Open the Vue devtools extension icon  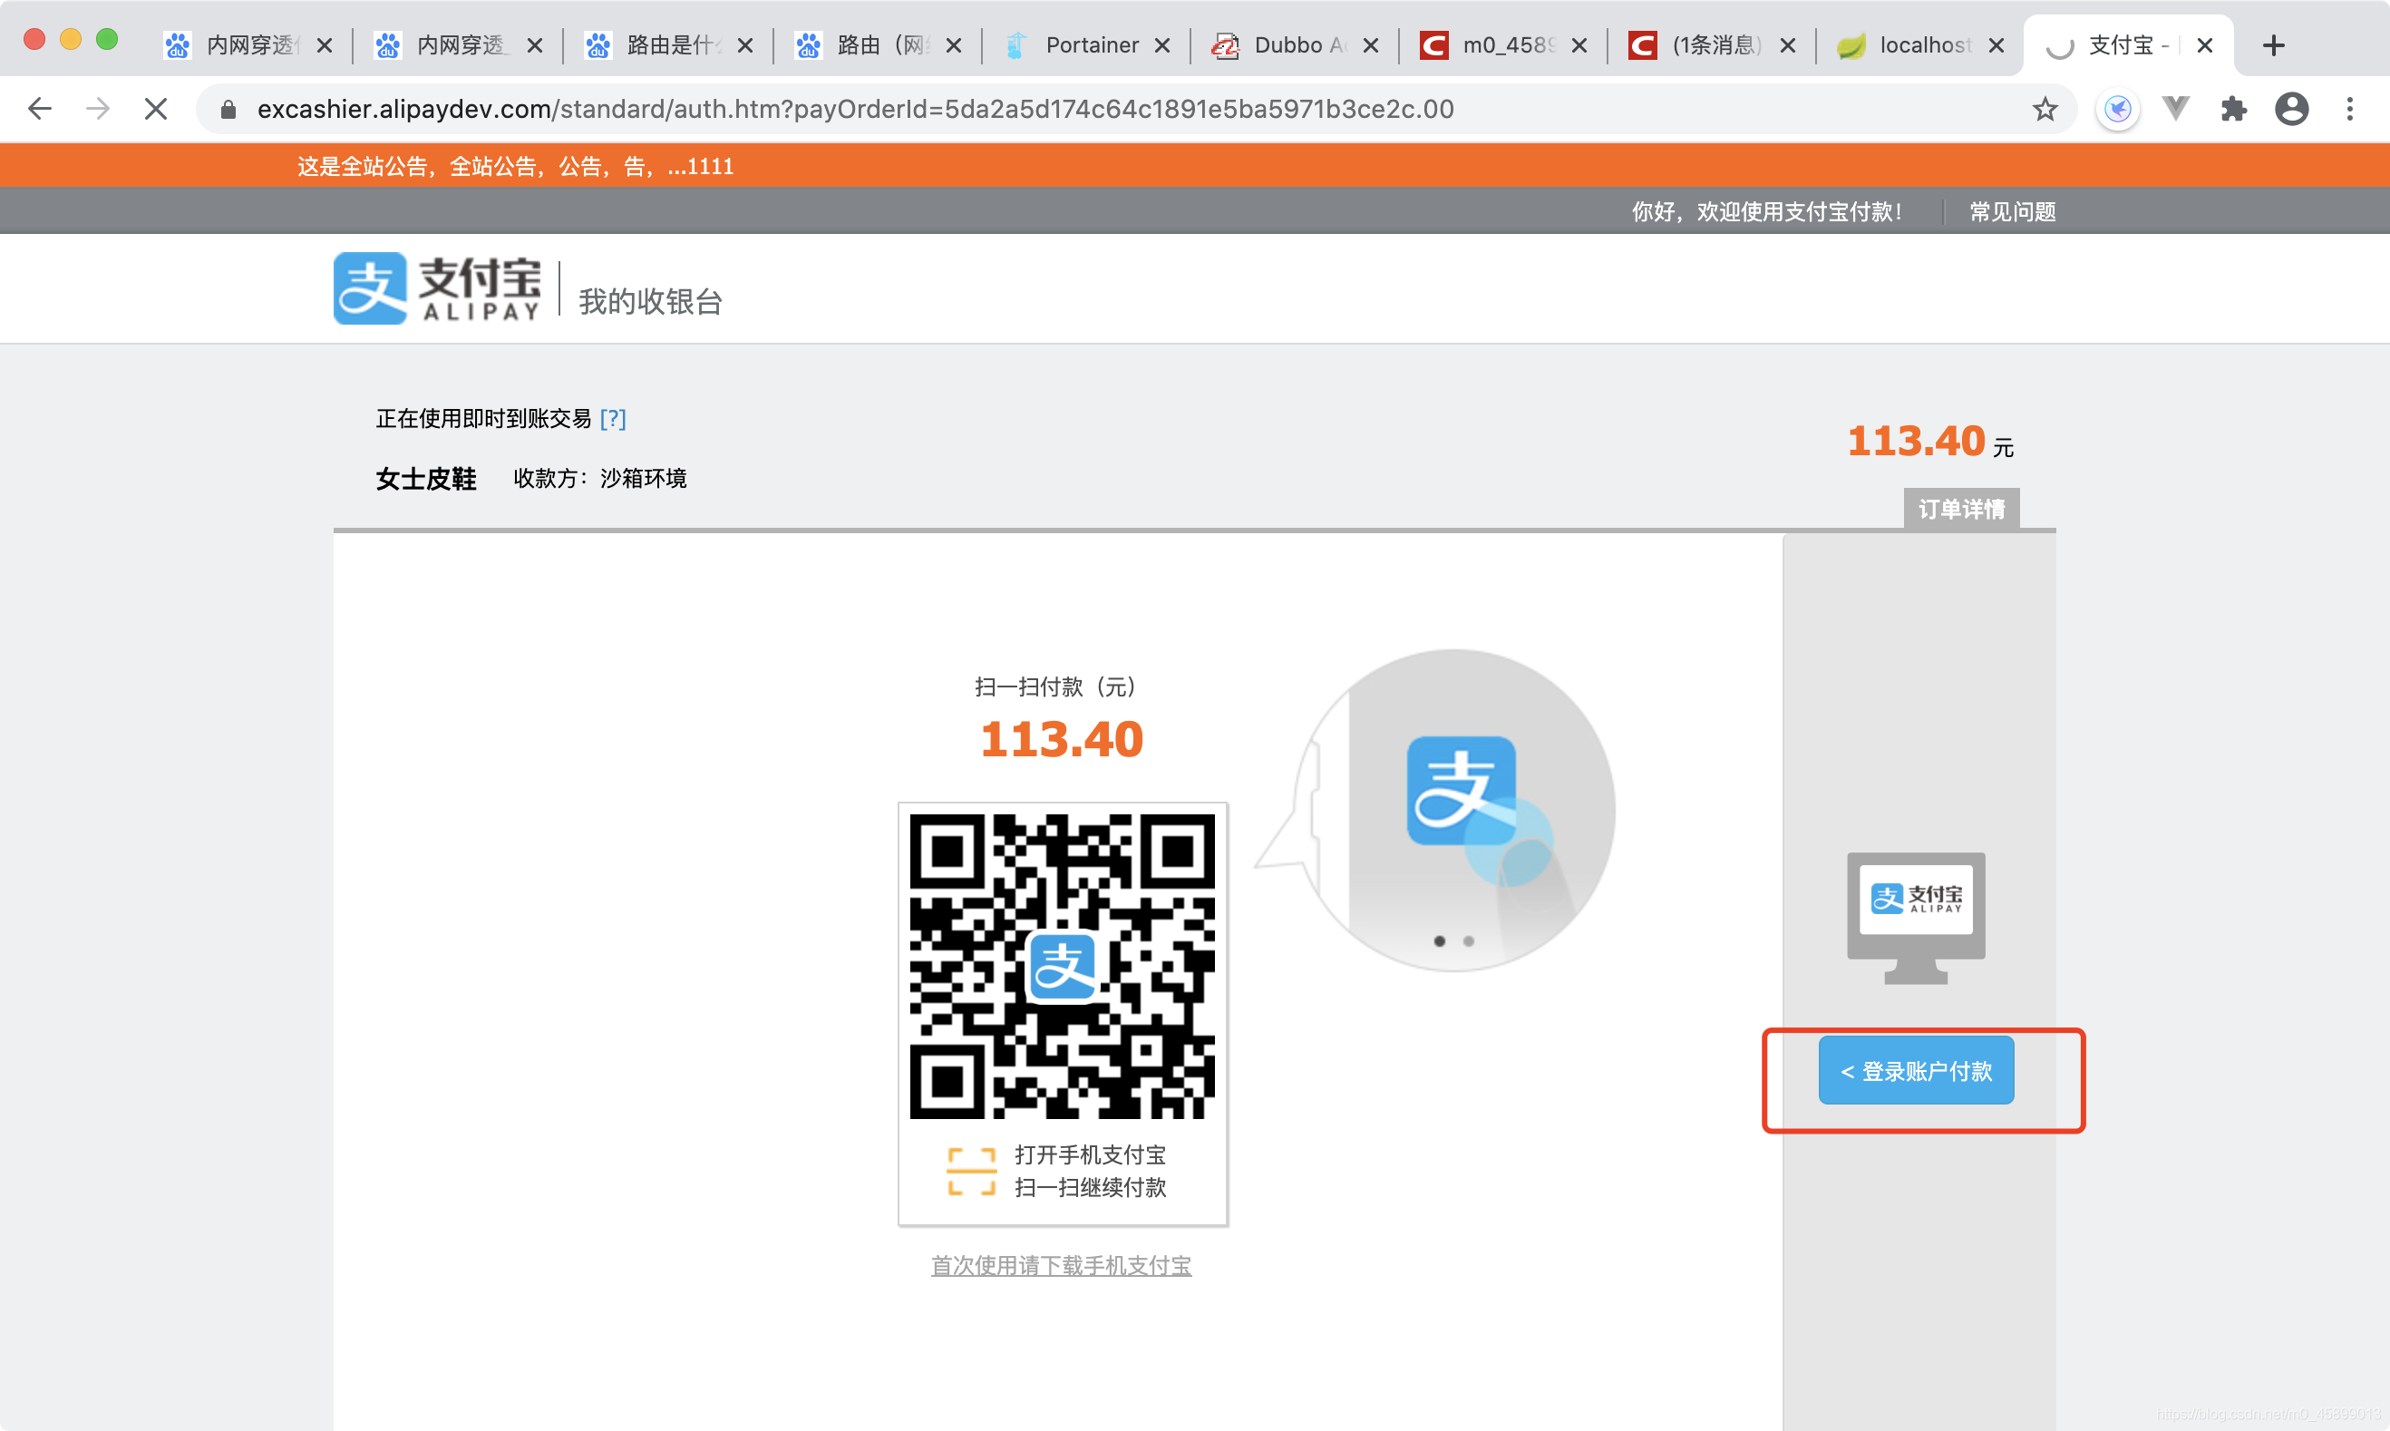click(2175, 109)
